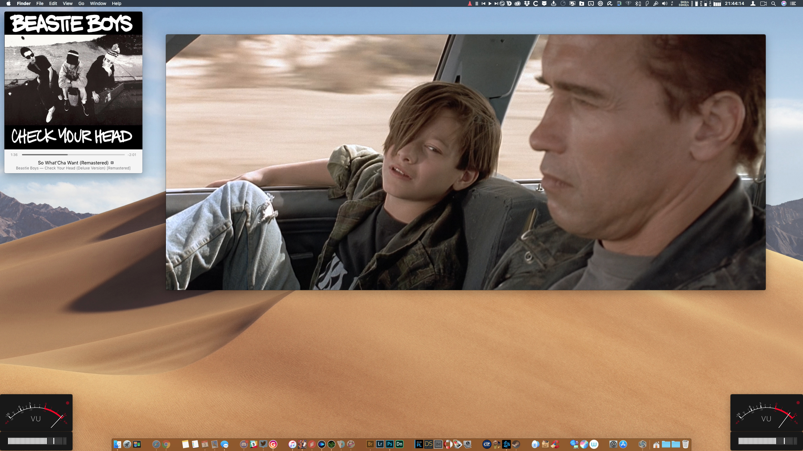
Task: Open System Preferences from the dock
Action: tap(613, 444)
